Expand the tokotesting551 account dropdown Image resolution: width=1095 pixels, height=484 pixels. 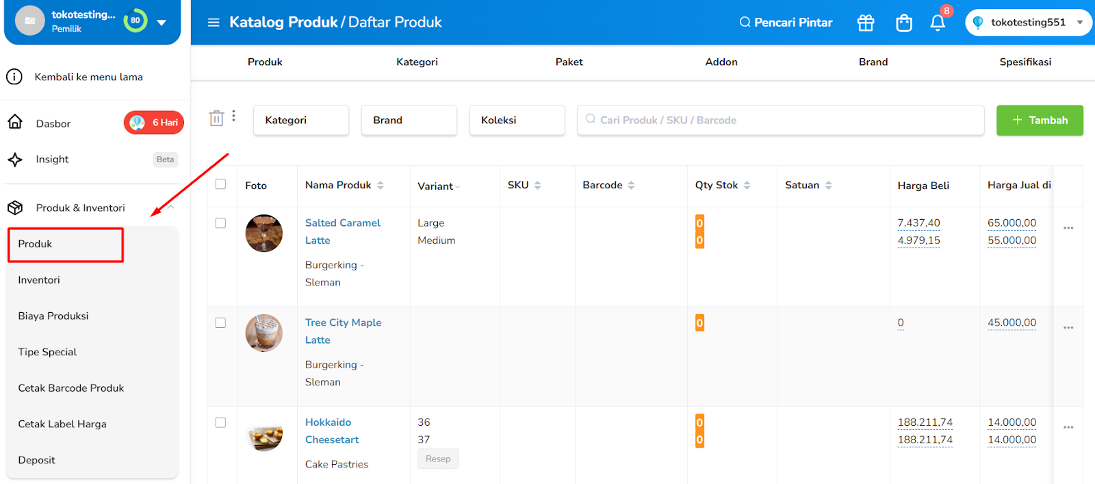click(1080, 23)
